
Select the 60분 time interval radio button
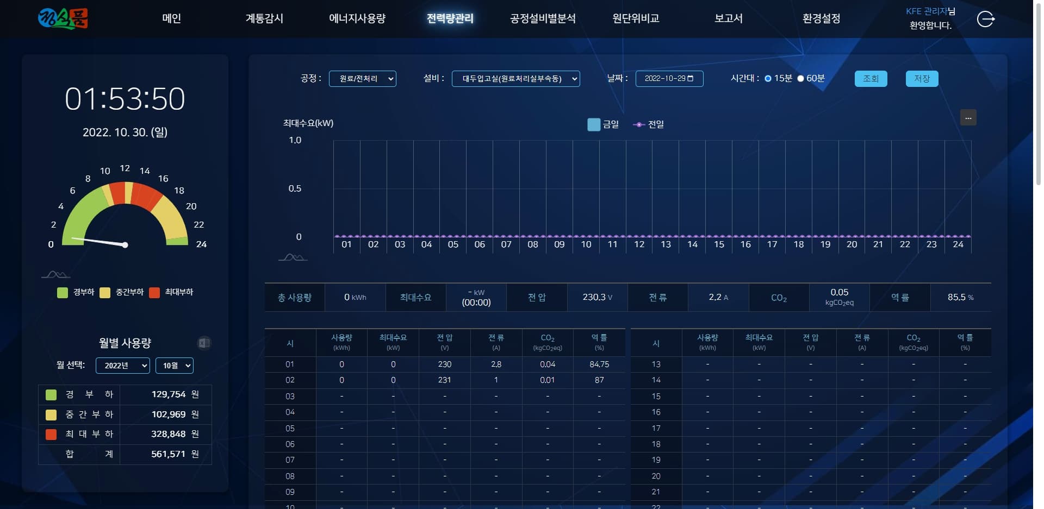point(800,78)
